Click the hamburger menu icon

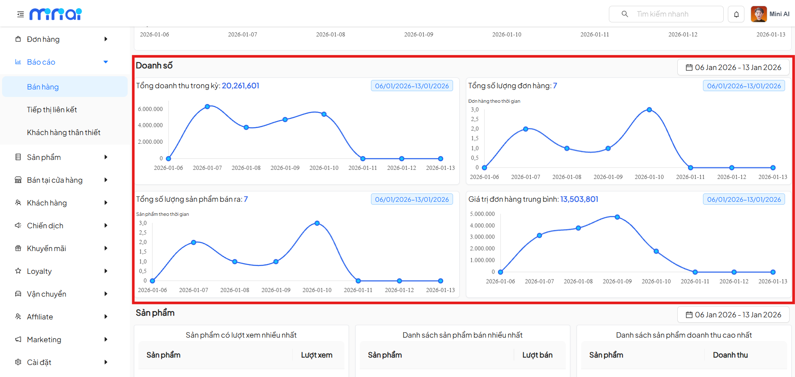20,15
